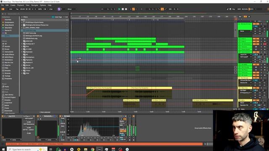This screenshot has height=151, width=269.
Task: Toggle the orange browser view icon in the top left
Action: (x=3, y=9)
